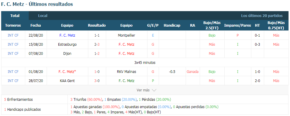Click the Bajo/Más 2.5(FT) header

(212, 25)
